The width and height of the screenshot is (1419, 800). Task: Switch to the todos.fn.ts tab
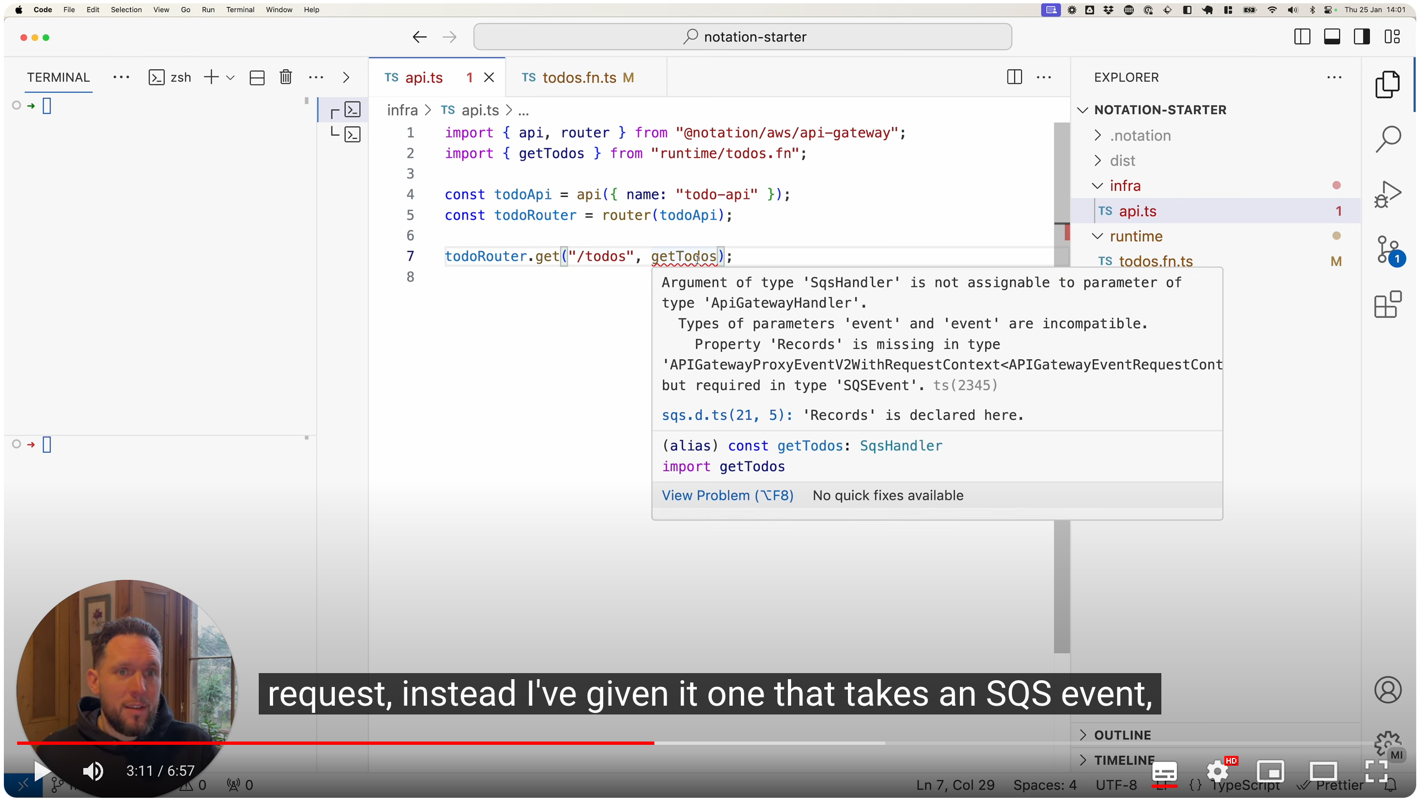(x=578, y=78)
